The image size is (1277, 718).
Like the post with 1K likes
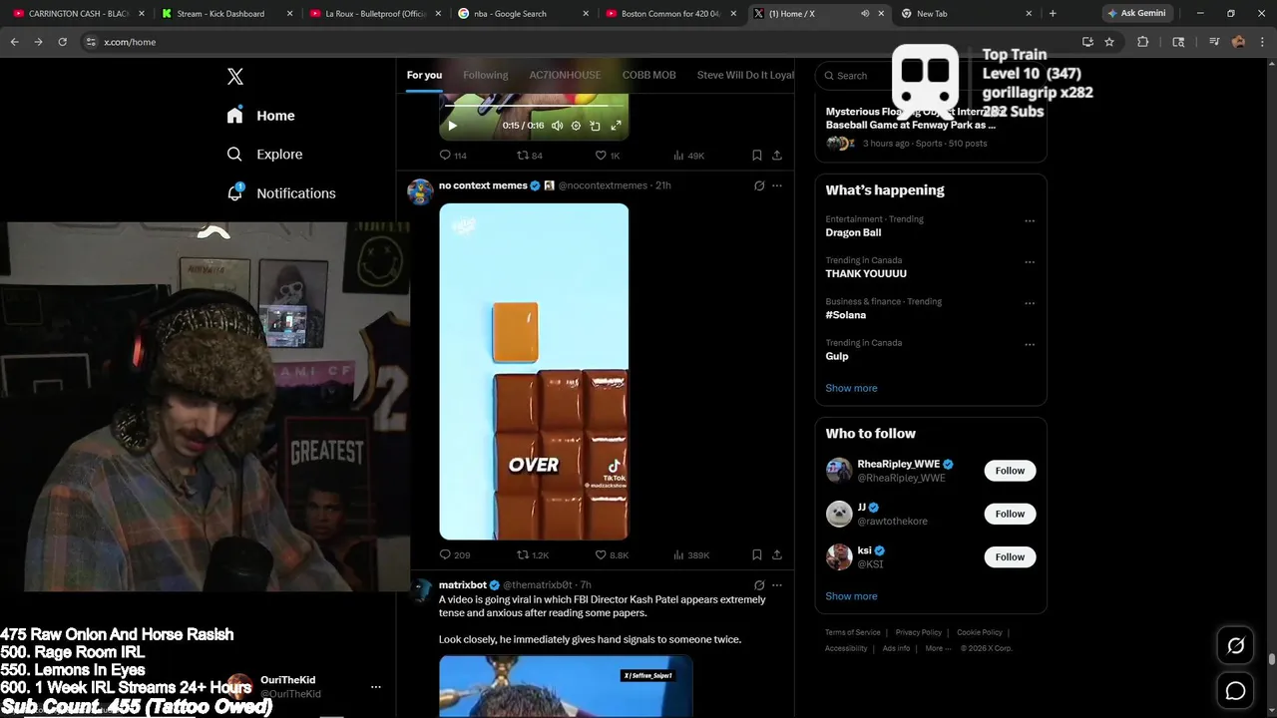pyautogui.click(x=608, y=156)
